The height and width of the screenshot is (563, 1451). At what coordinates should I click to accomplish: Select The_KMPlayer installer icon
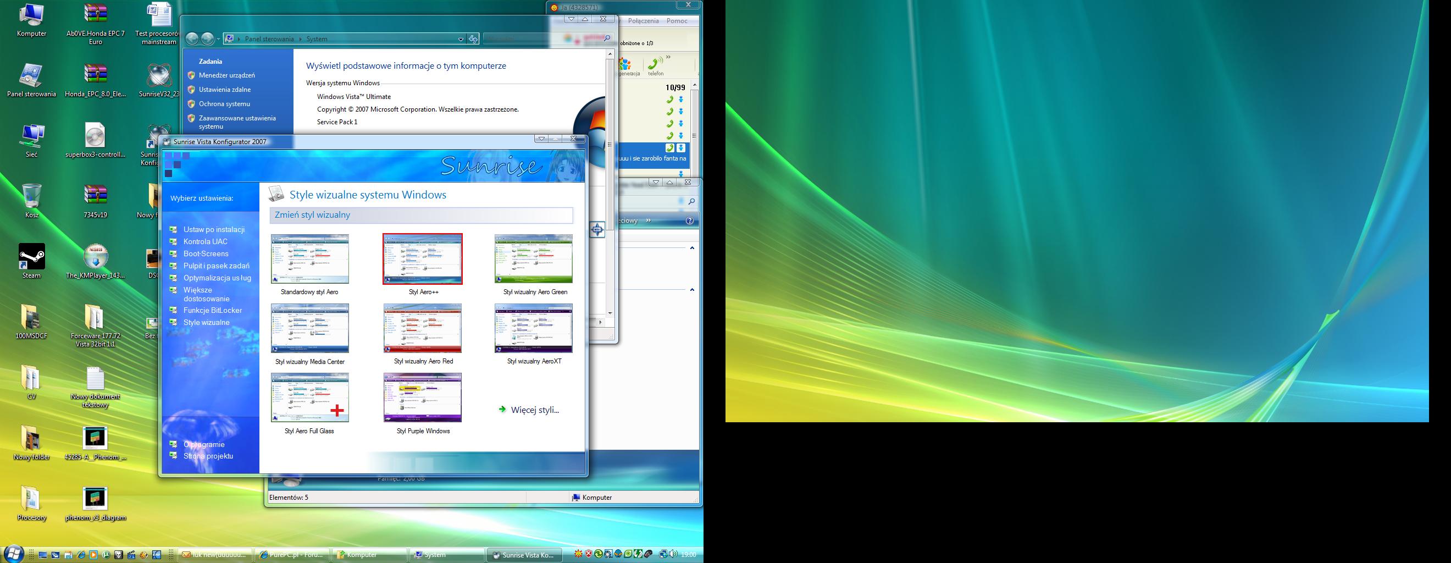point(96,262)
